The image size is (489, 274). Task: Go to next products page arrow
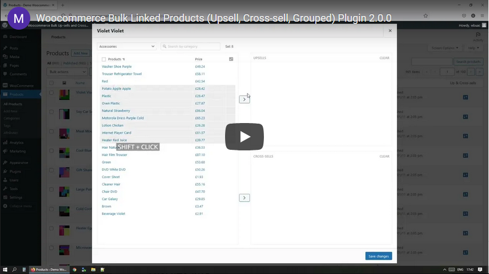point(471,72)
